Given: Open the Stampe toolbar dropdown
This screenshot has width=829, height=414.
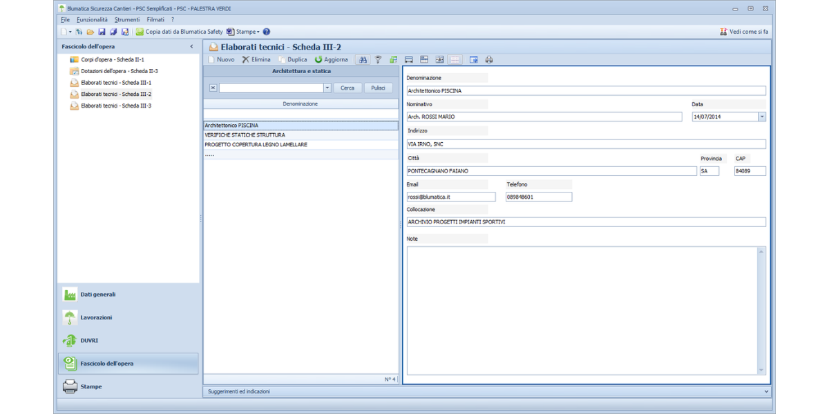Looking at the screenshot, I should (x=245, y=32).
